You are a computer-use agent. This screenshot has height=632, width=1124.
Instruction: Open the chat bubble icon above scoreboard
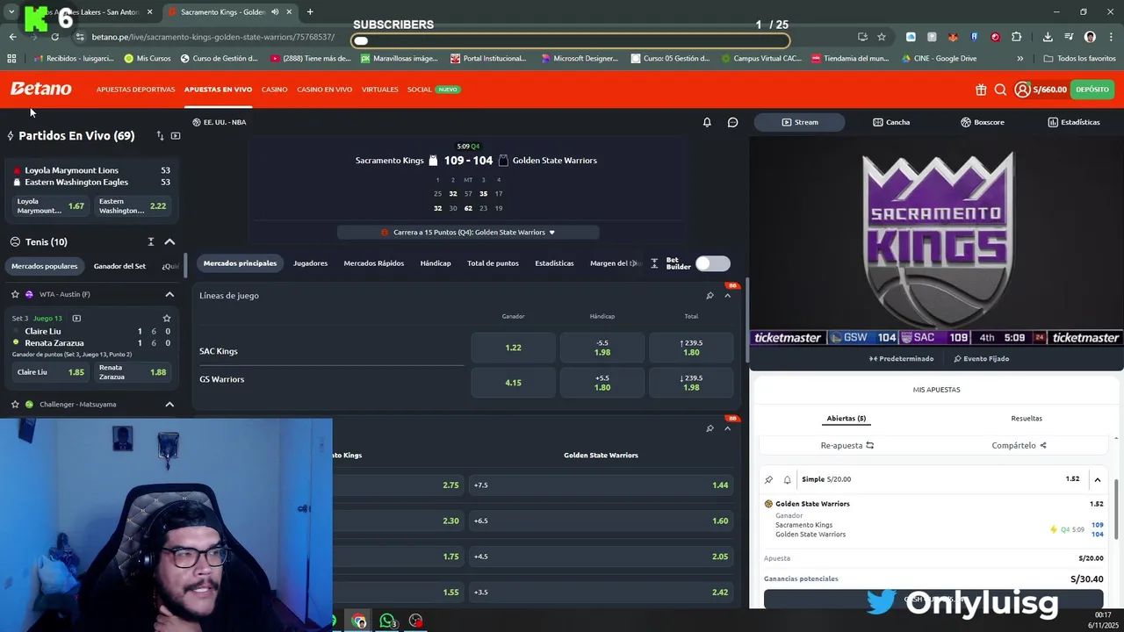(x=732, y=122)
